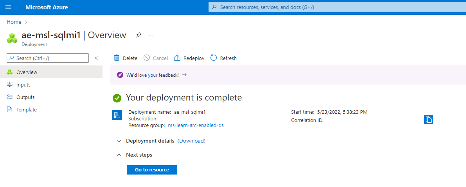Click the magnifier icon in the top search bar

click(214, 7)
